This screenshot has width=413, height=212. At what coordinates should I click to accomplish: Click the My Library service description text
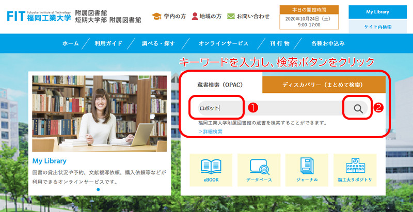[100, 177]
